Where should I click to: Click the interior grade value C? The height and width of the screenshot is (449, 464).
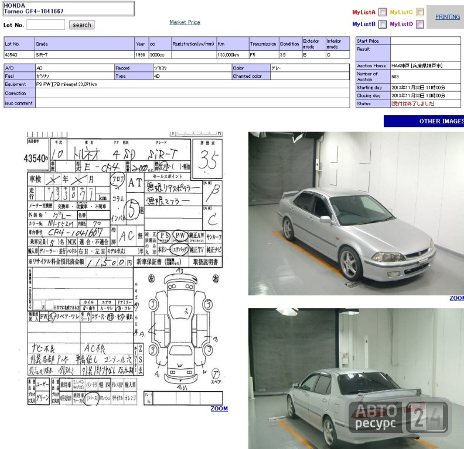coord(337,54)
